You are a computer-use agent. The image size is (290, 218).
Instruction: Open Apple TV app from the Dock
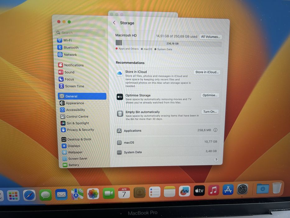click(x=199, y=190)
